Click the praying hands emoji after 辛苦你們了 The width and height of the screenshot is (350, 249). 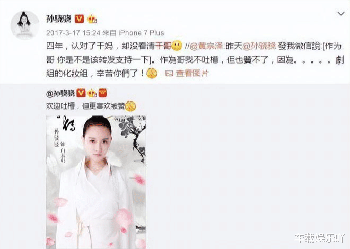click(152, 73)
